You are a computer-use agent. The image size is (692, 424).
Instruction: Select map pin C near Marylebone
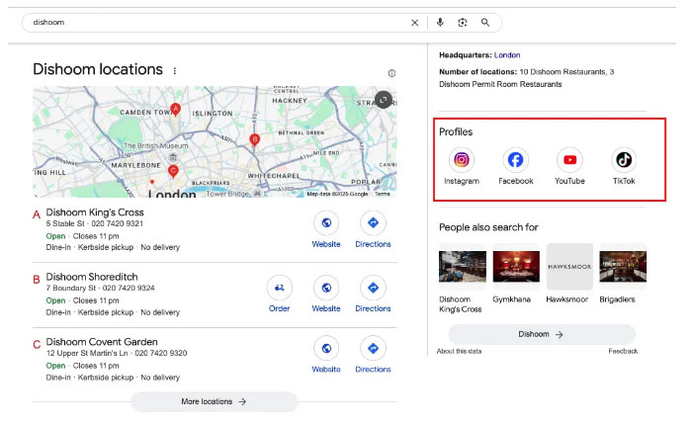(173, 171)
